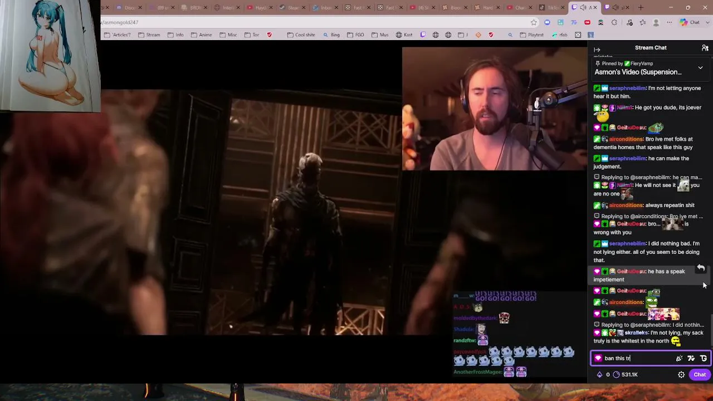Screen dimensions: 713x401
Task: Open the Bits balance icon
Action: tap(600, 375)
